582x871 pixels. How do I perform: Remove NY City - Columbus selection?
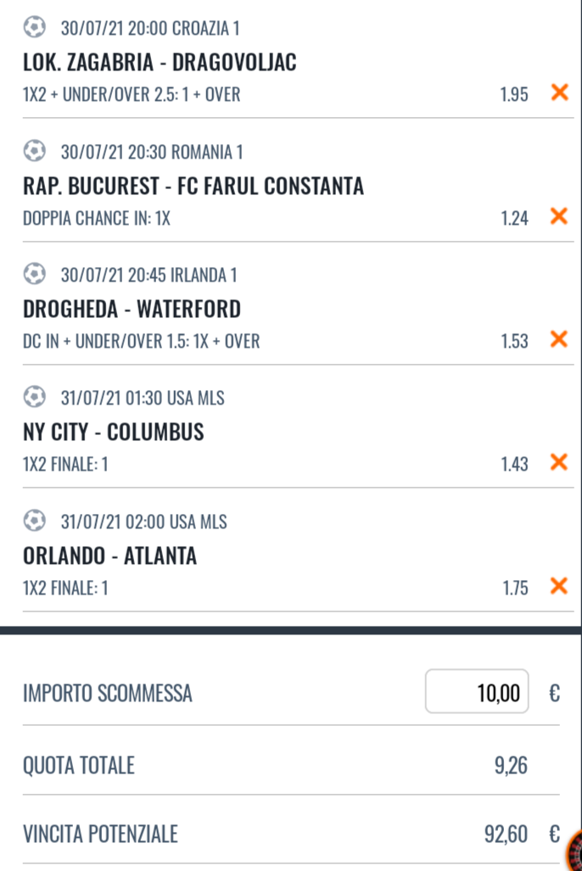click(x=559, y=462)
